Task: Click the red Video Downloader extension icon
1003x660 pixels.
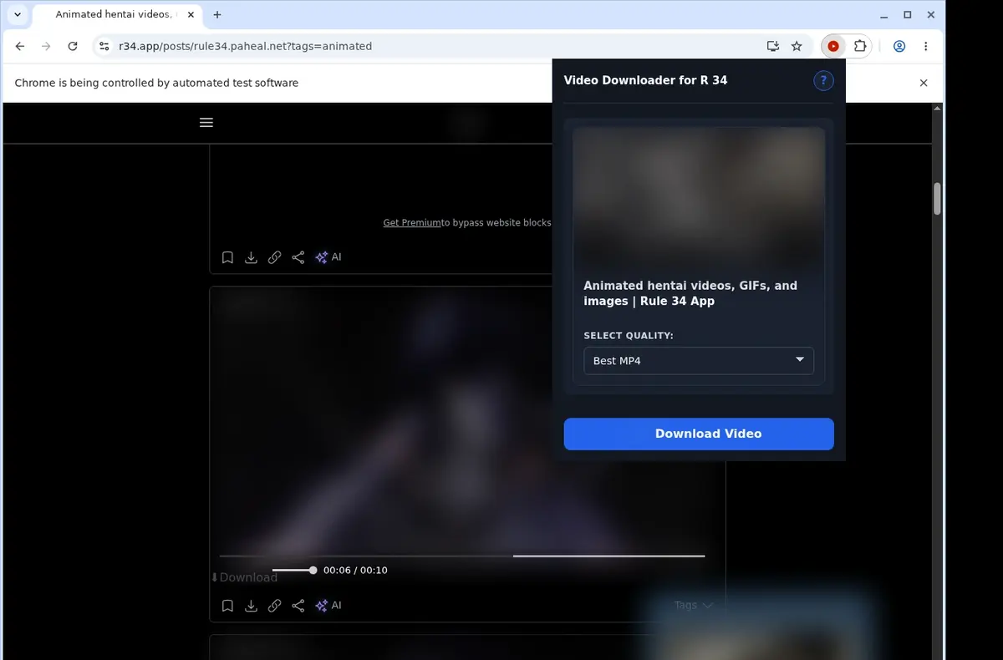Action: [x=833, y=46]
